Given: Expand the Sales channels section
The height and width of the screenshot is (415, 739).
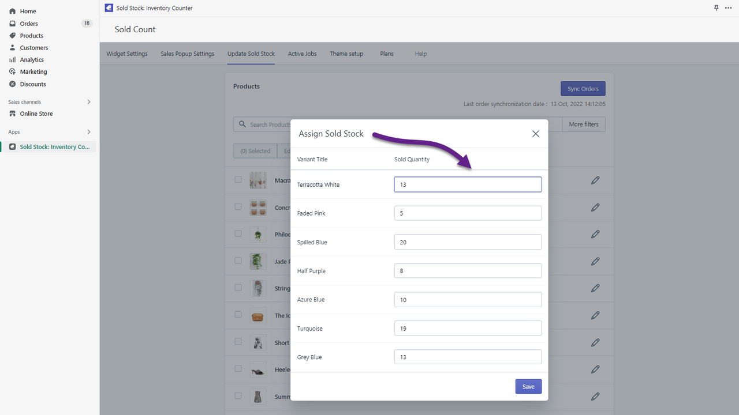Looking at the screenshot, I should (88, 102).
